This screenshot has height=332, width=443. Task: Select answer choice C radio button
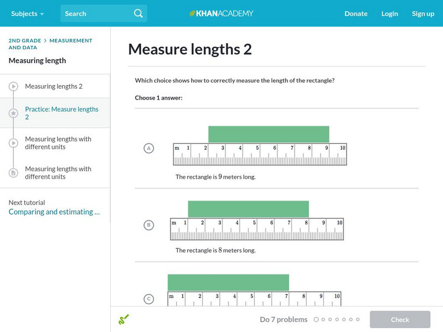pyautogui.click(x=149, y=299)
